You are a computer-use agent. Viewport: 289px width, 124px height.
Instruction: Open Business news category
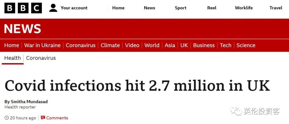204,45
